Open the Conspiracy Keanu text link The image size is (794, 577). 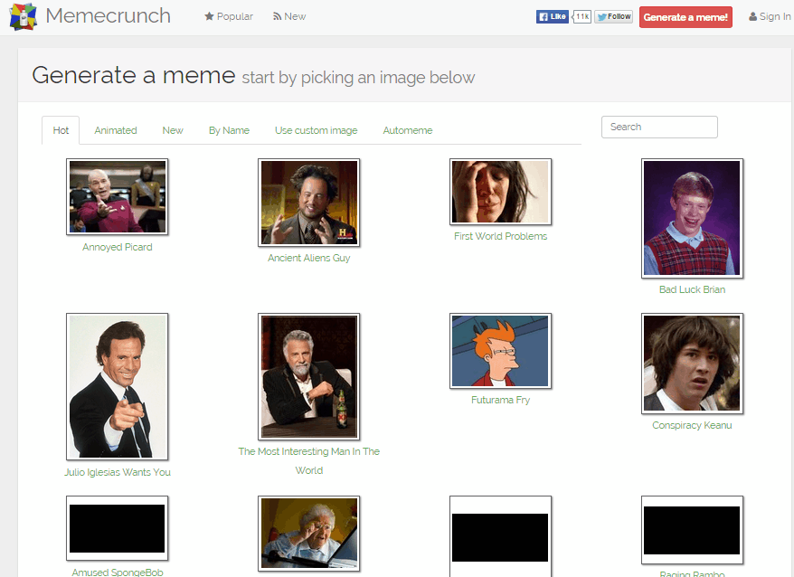(692, 426)
